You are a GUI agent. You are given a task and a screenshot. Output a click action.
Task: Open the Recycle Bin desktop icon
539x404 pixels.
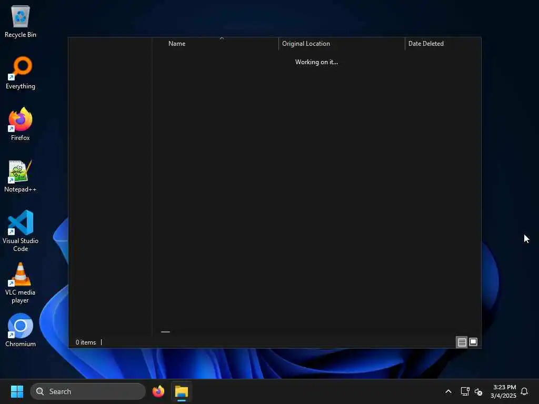coord(21,21)
